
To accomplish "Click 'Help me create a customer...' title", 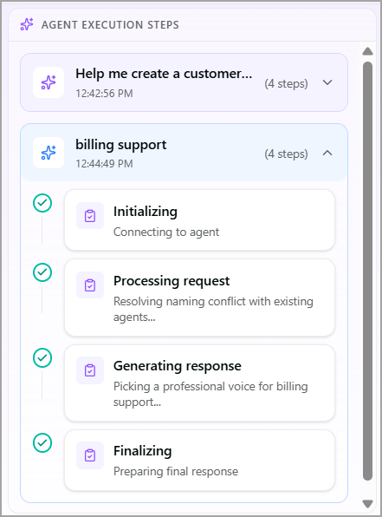I will tap(164, 74).
